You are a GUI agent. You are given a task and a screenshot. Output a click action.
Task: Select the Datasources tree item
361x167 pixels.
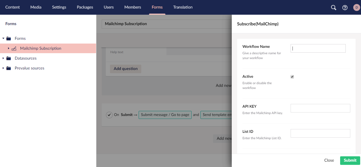pos(26,58)
